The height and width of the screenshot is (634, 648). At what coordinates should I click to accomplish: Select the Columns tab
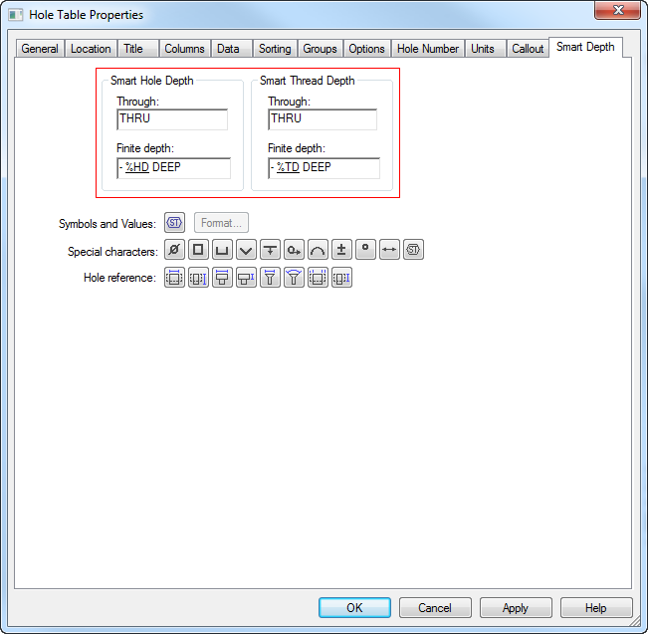[184, 49]
